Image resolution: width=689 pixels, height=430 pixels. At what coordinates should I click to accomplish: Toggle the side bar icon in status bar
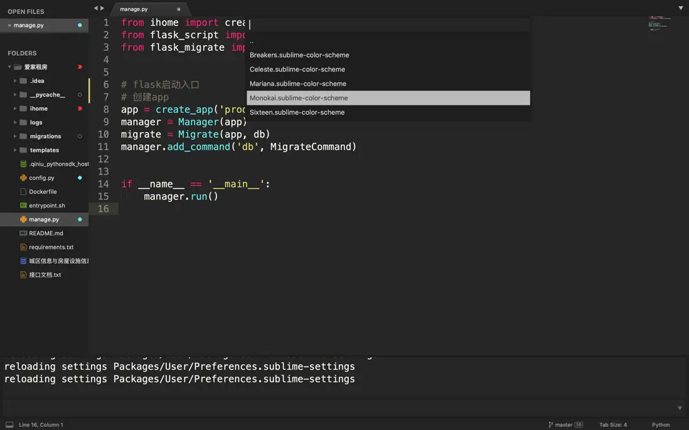pos(9,425)
